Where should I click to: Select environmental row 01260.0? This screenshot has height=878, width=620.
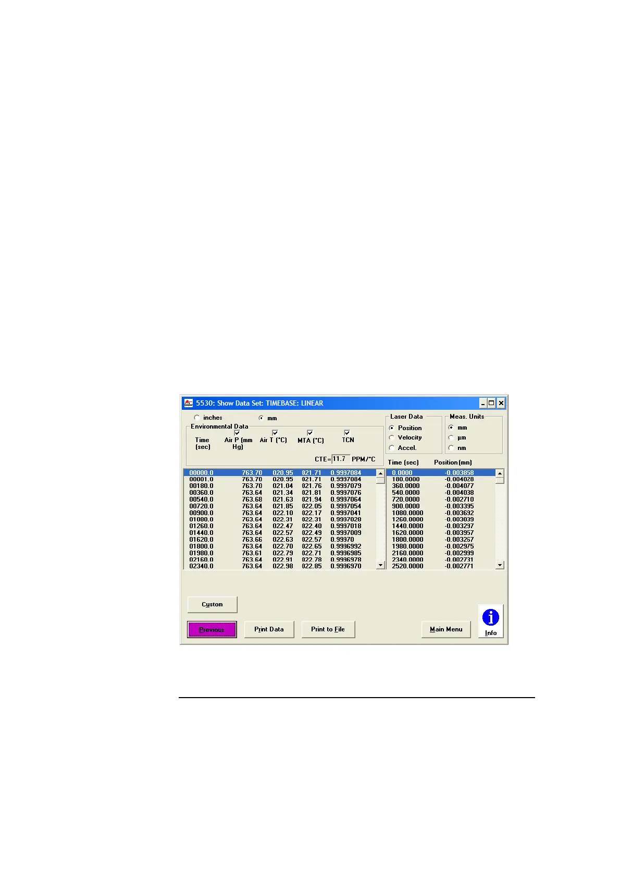pos(280,526)
